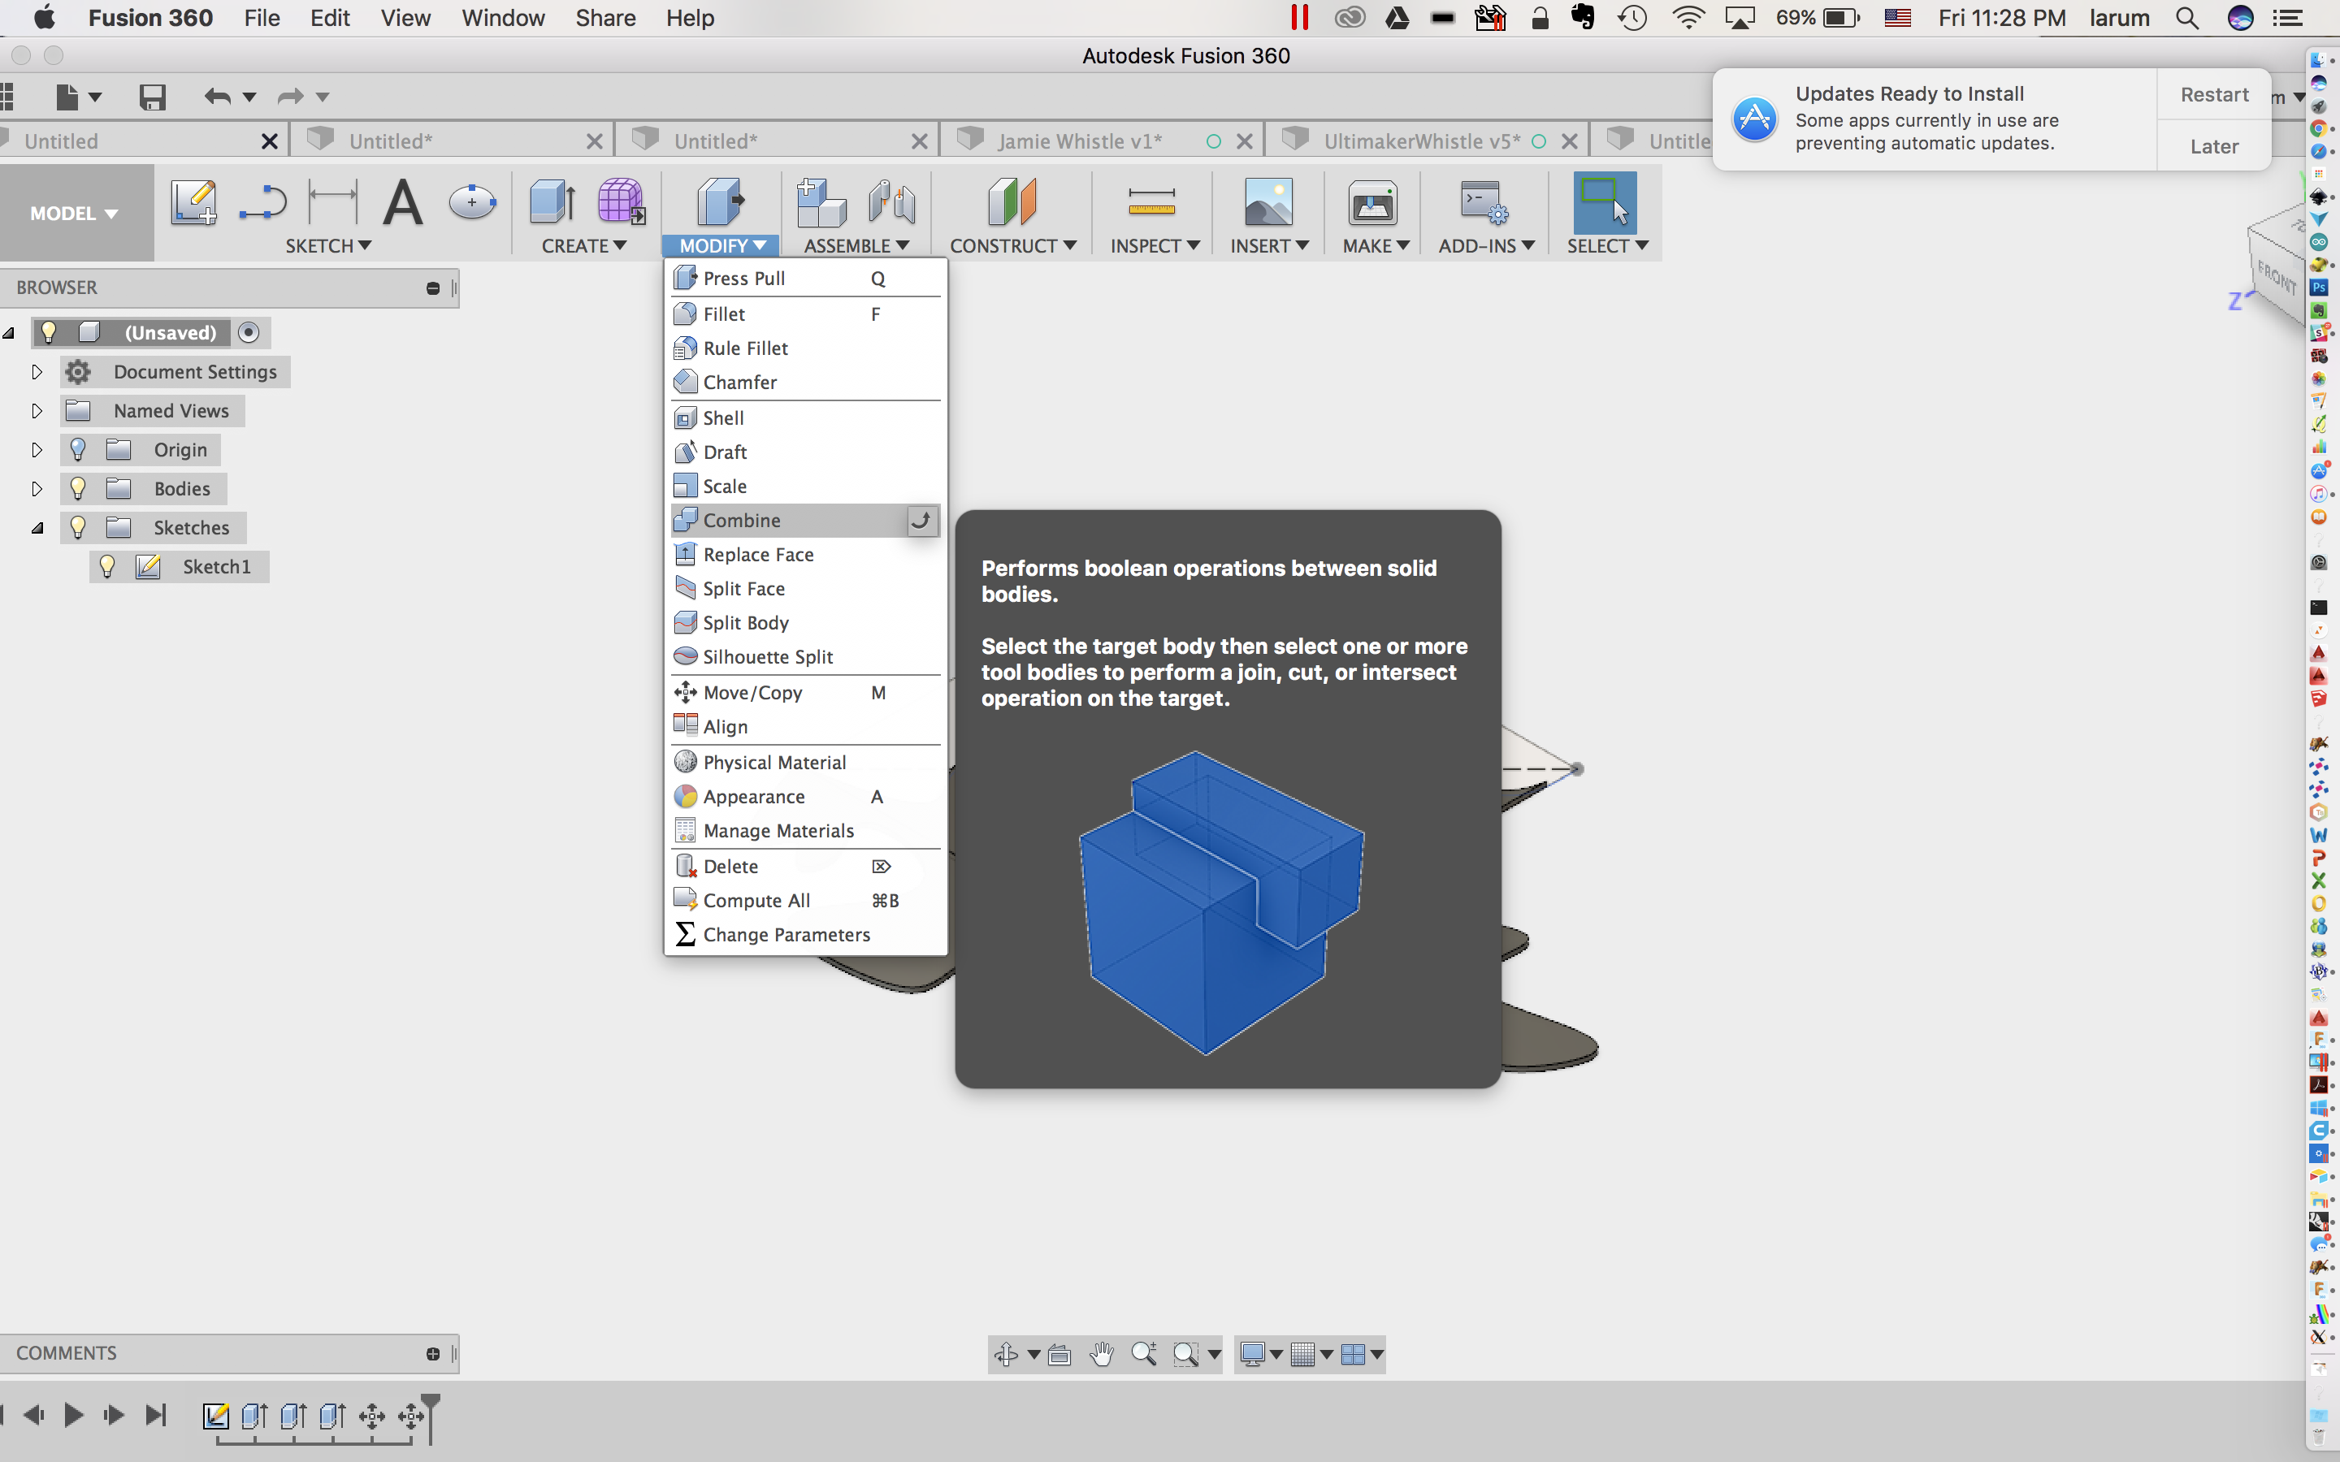
Task: Click the Undo arrow
Action: (218, 97)
